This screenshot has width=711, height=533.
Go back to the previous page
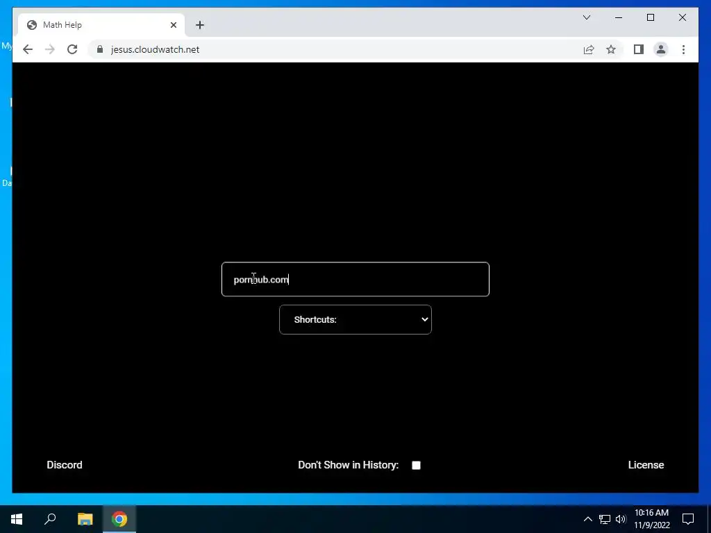(28, 49)
